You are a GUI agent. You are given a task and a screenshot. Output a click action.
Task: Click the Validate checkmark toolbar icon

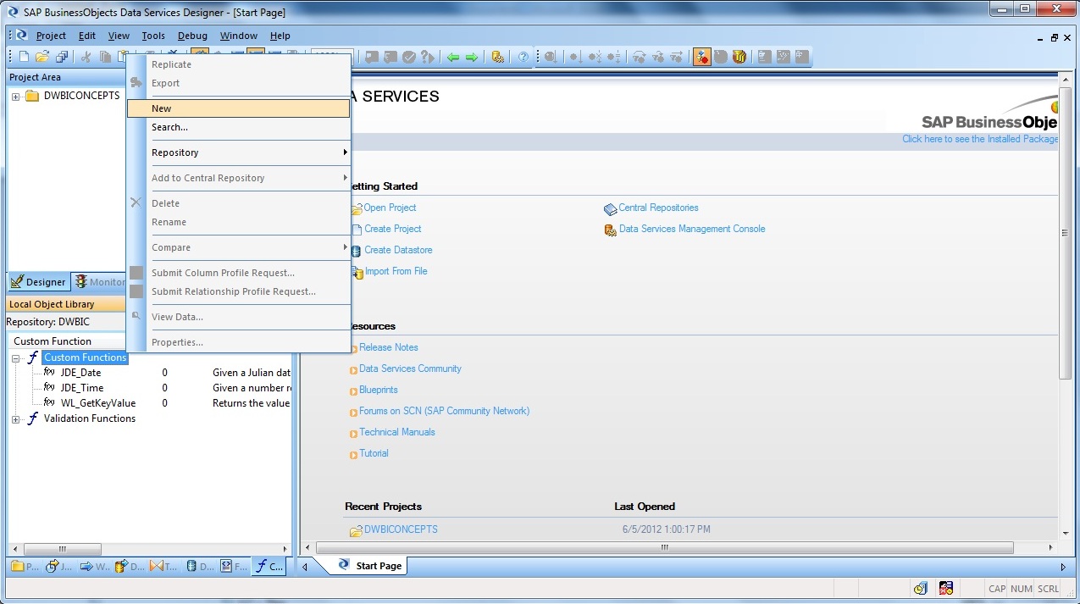[409, 57]
